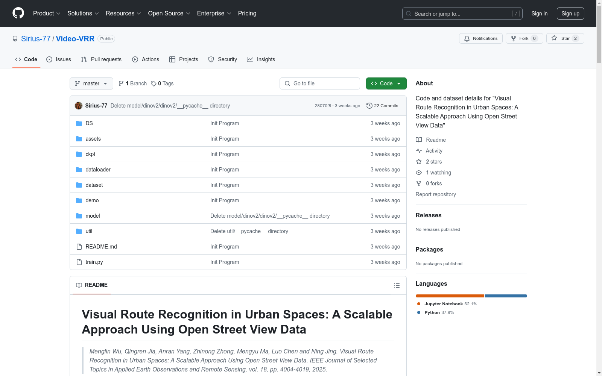Open Delete util/__pycache__ directory commit message
Viewport: 602px width, 376px height.
[x=249, y=231]
